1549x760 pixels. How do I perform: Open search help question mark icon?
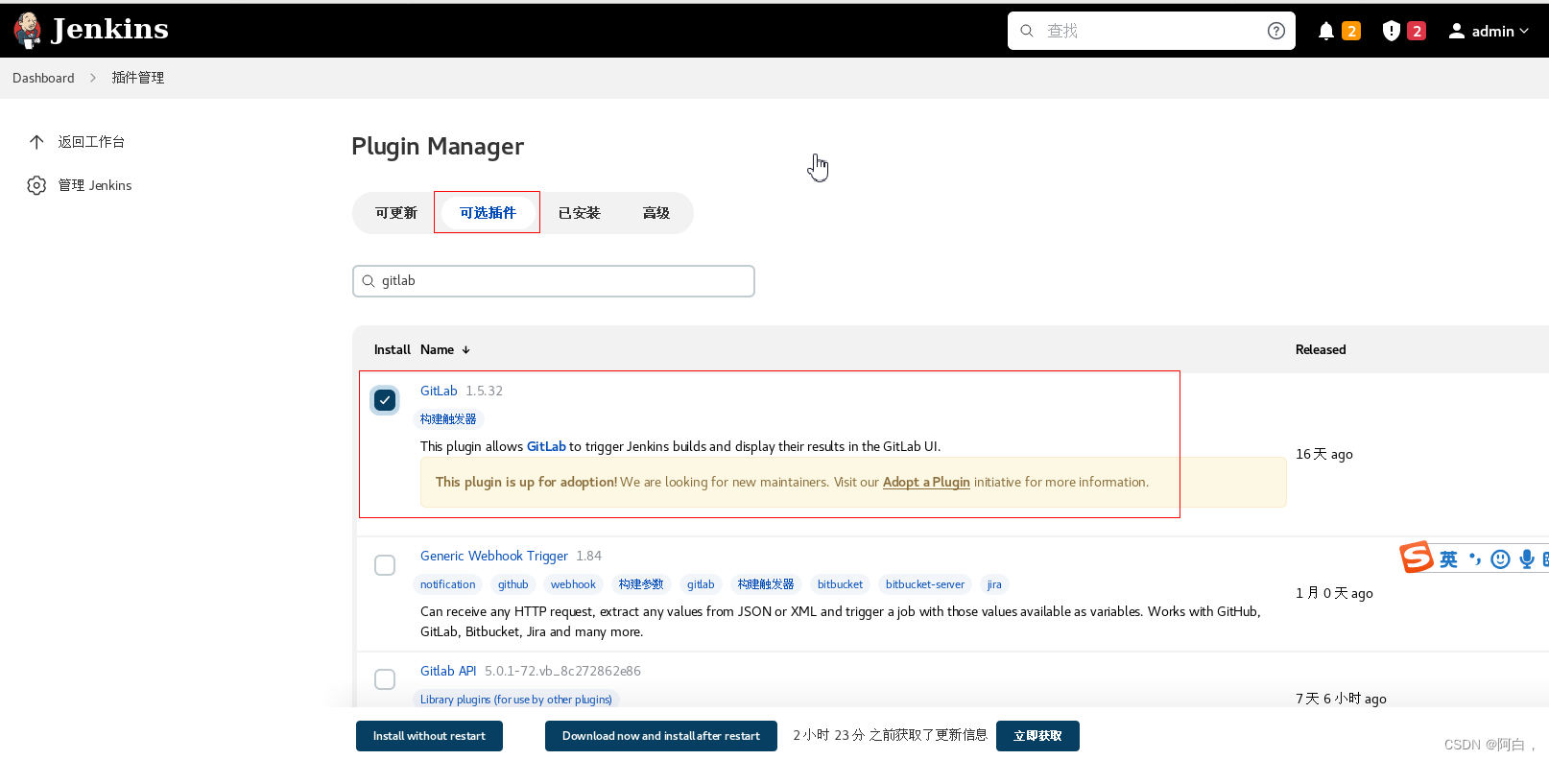1275,31
